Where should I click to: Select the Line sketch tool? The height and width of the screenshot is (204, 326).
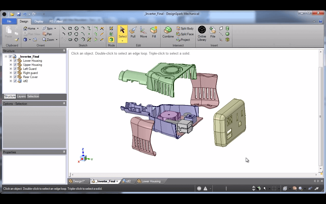click(x=64, y=28)
